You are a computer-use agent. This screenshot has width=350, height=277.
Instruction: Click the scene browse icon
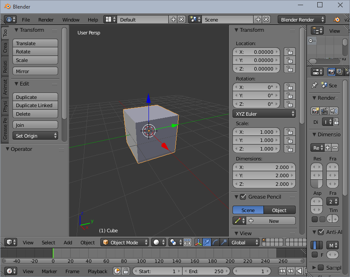point(195,20)
